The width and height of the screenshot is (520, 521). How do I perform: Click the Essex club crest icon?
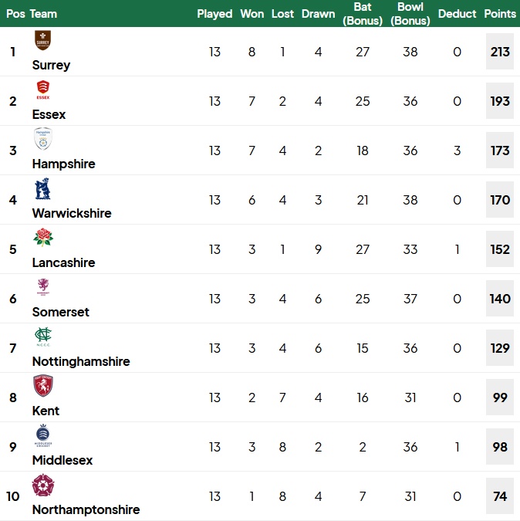[43, 90]
